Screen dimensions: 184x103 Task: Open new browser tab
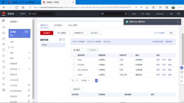coord(78,2)
